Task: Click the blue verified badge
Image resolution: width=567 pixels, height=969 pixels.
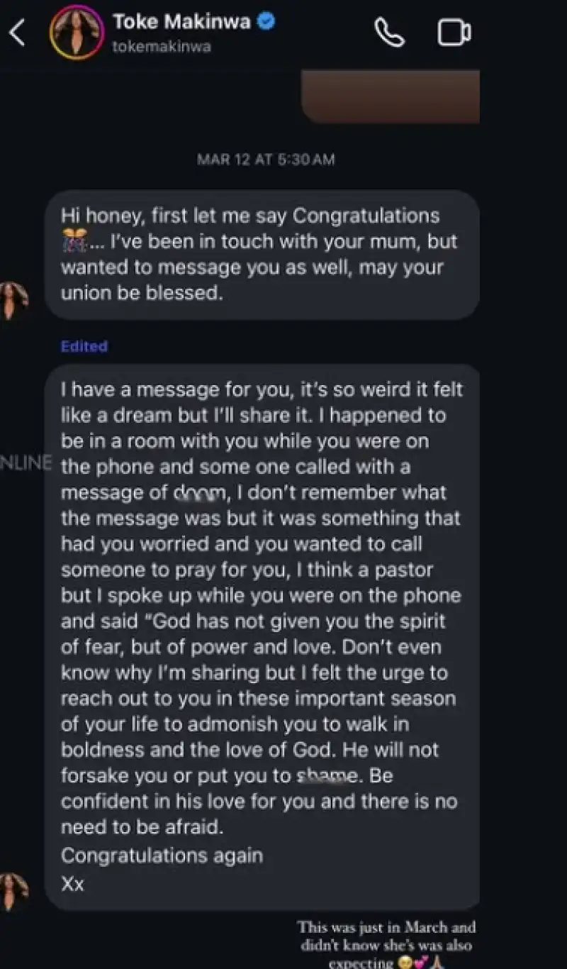Action: point(266,22)
